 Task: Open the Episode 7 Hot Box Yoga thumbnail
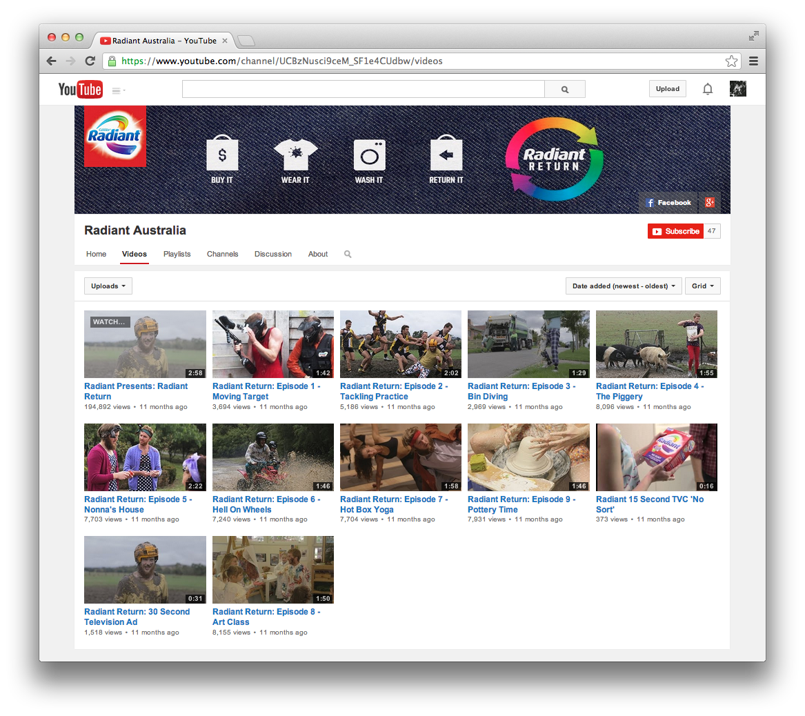point(401,457)
